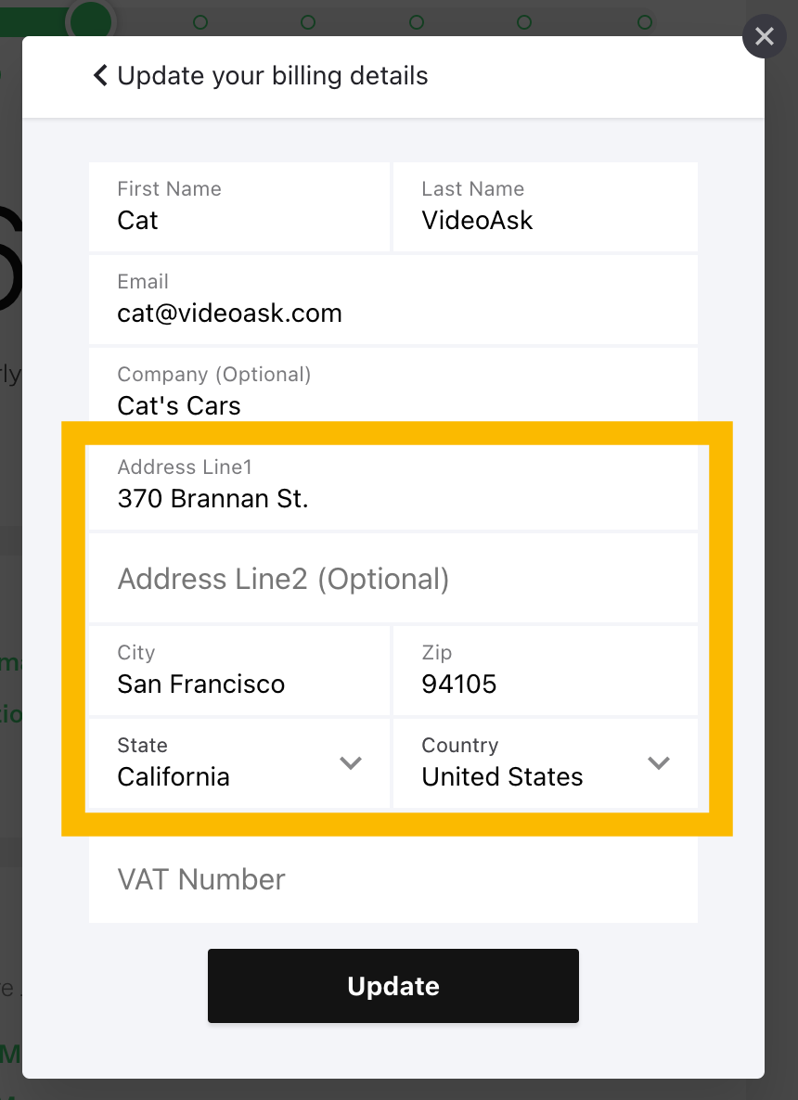798x1100 pixels.
Task: Click the last progress step circle
Action: [645, 21]
